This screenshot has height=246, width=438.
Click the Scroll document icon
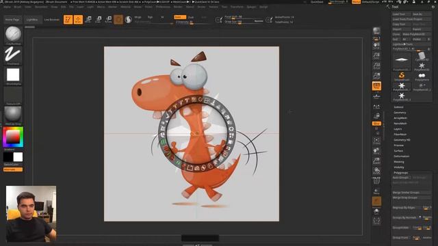coord(376,46)
